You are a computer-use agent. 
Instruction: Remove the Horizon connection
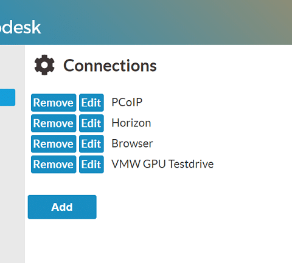pos(54,123)
